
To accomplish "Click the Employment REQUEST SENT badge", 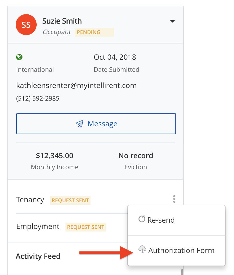I will 86,227.
